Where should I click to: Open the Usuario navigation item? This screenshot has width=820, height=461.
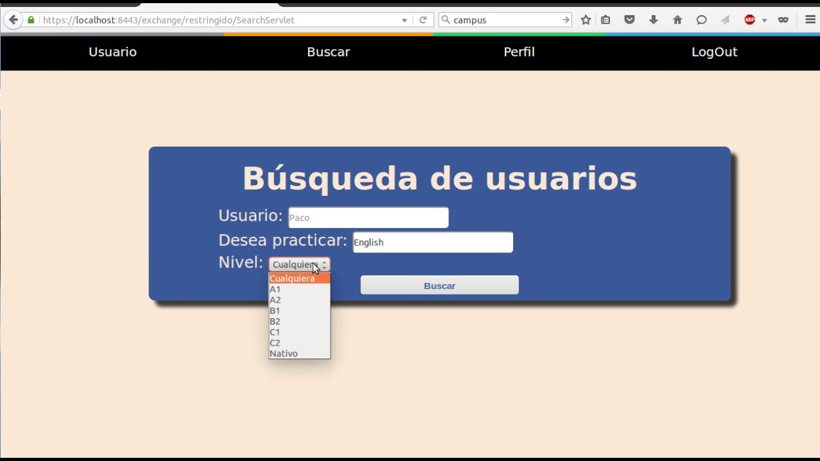pos(113,52)
